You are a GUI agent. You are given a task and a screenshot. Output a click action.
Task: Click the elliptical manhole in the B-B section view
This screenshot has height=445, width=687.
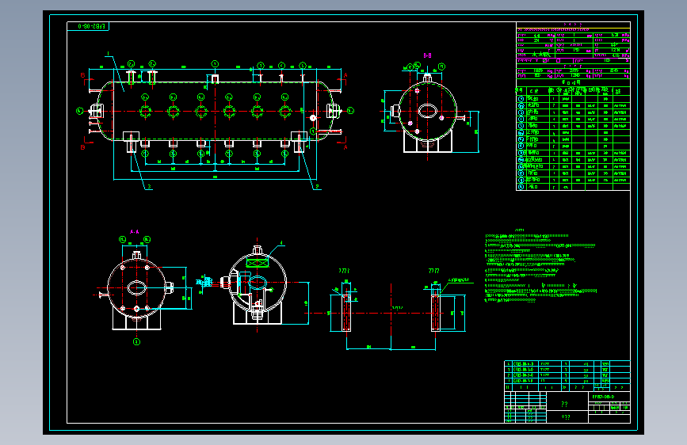coord(428,110)
